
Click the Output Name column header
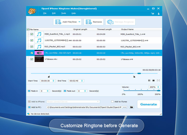[127, 29]
